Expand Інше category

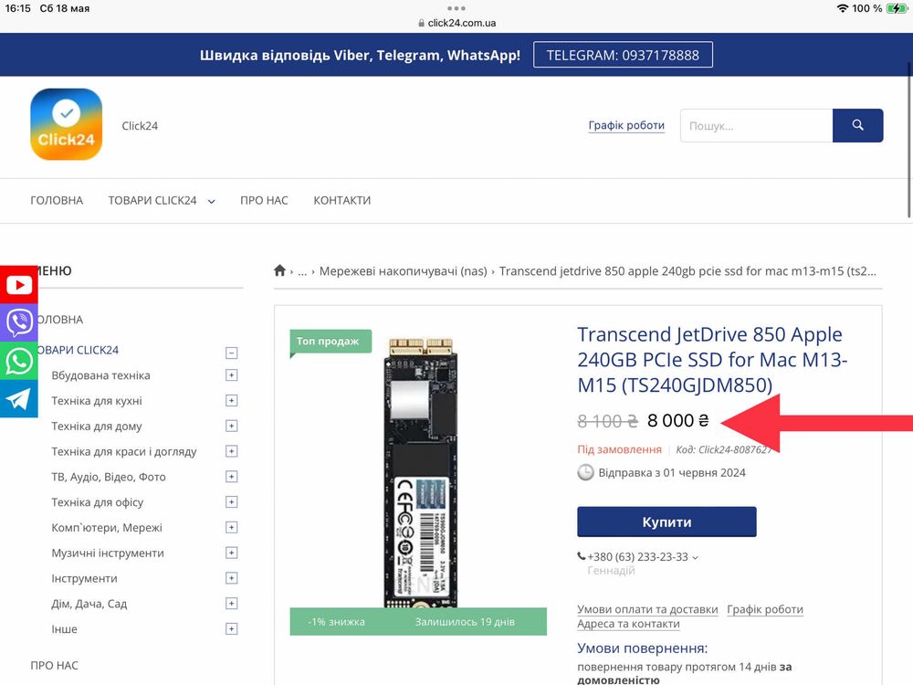pos(231,629)
